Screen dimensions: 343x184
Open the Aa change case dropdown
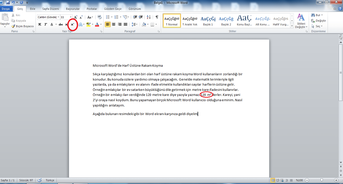(x=90, y=17)
